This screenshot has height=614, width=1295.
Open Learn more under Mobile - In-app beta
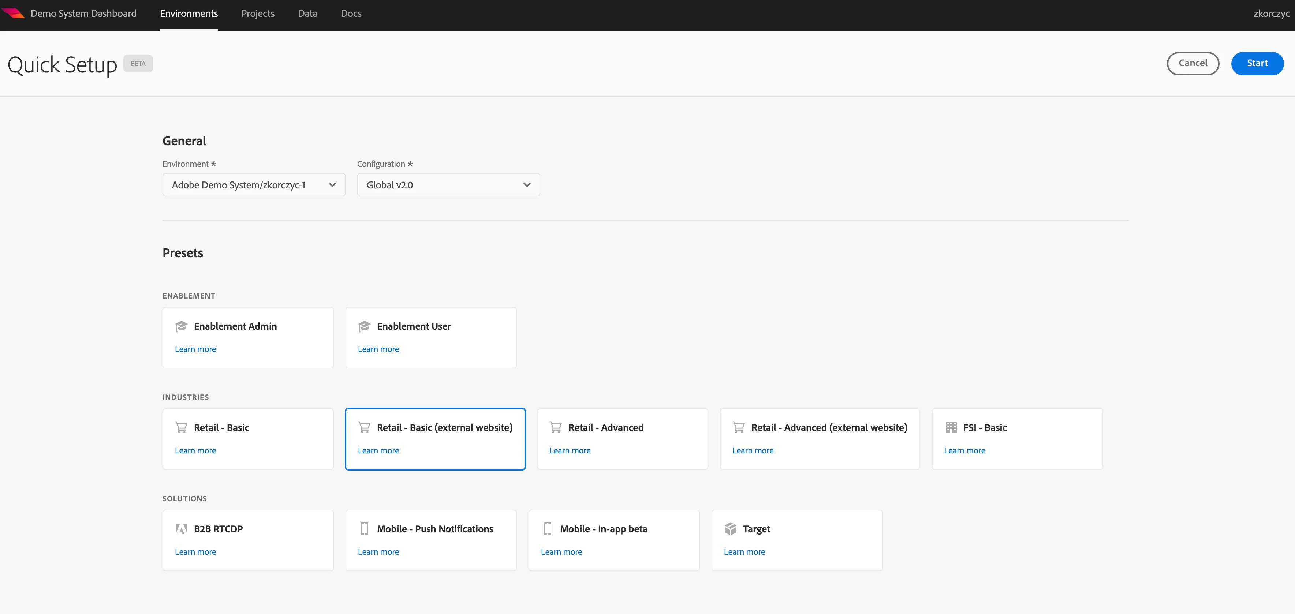click(561, 552)
